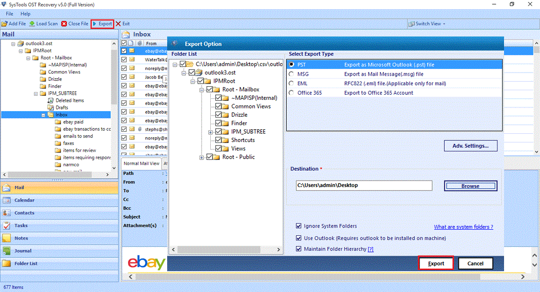This screenshot has height=292, width=540.
Task: Select Drafts folder in mail tree
Action: [62, 107]
